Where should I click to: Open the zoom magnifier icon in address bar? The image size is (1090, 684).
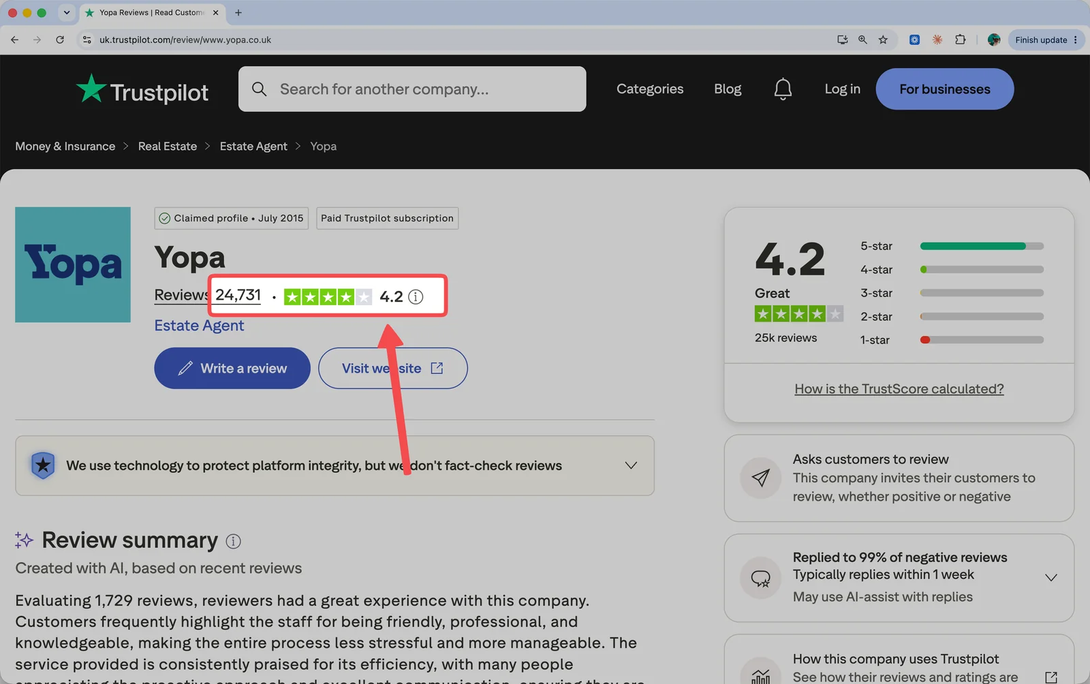click(x=862, y=40)
